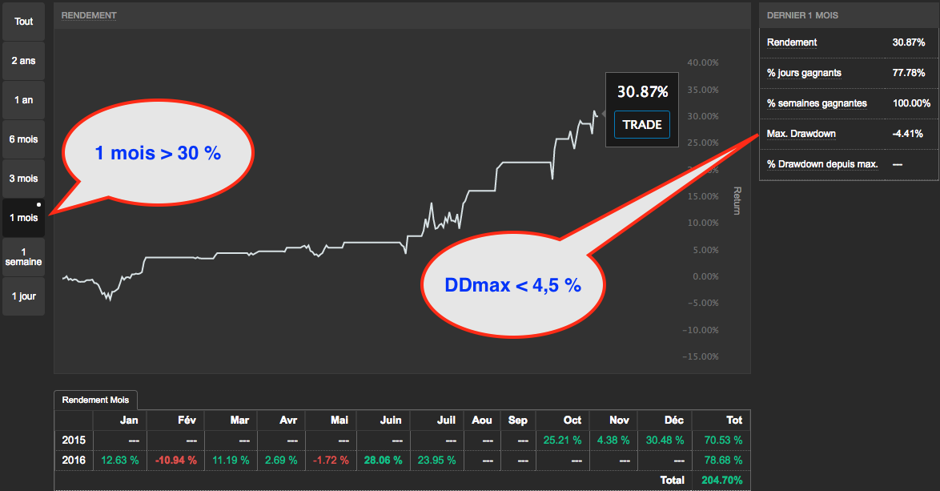The height and width of the screenshot is (491, 940).
Task: Click the RENDEMENT panel header
Action: (x=89, y=15)
